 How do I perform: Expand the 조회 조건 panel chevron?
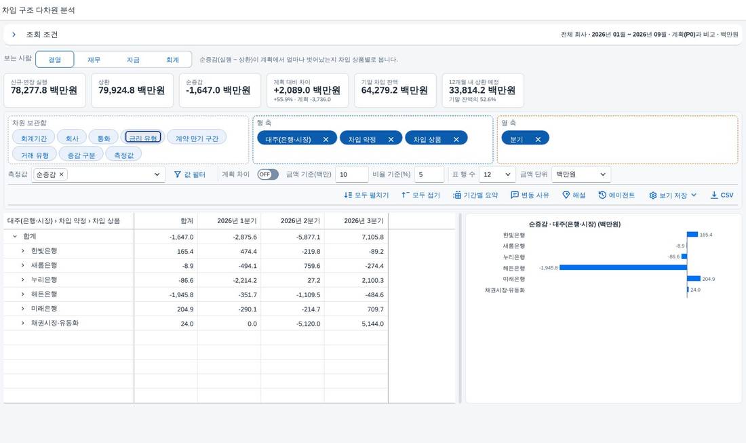tap(14, 35)
